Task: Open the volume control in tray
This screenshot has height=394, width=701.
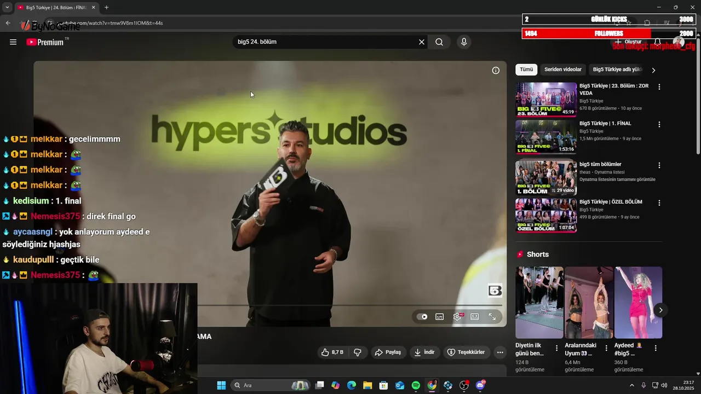Action: click(x=664, y=385)
